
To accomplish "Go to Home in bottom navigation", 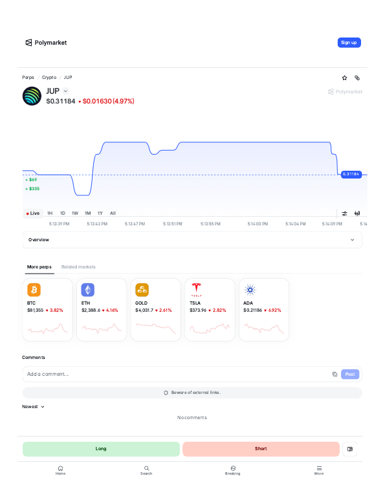I will 60,470.
